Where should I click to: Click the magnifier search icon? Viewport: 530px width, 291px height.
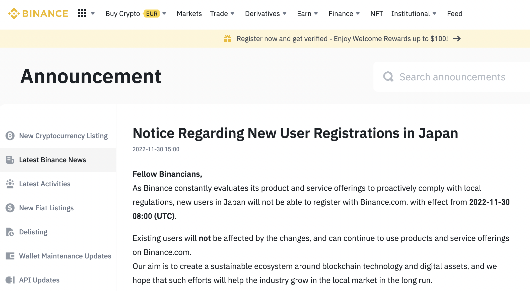point(388,77)
